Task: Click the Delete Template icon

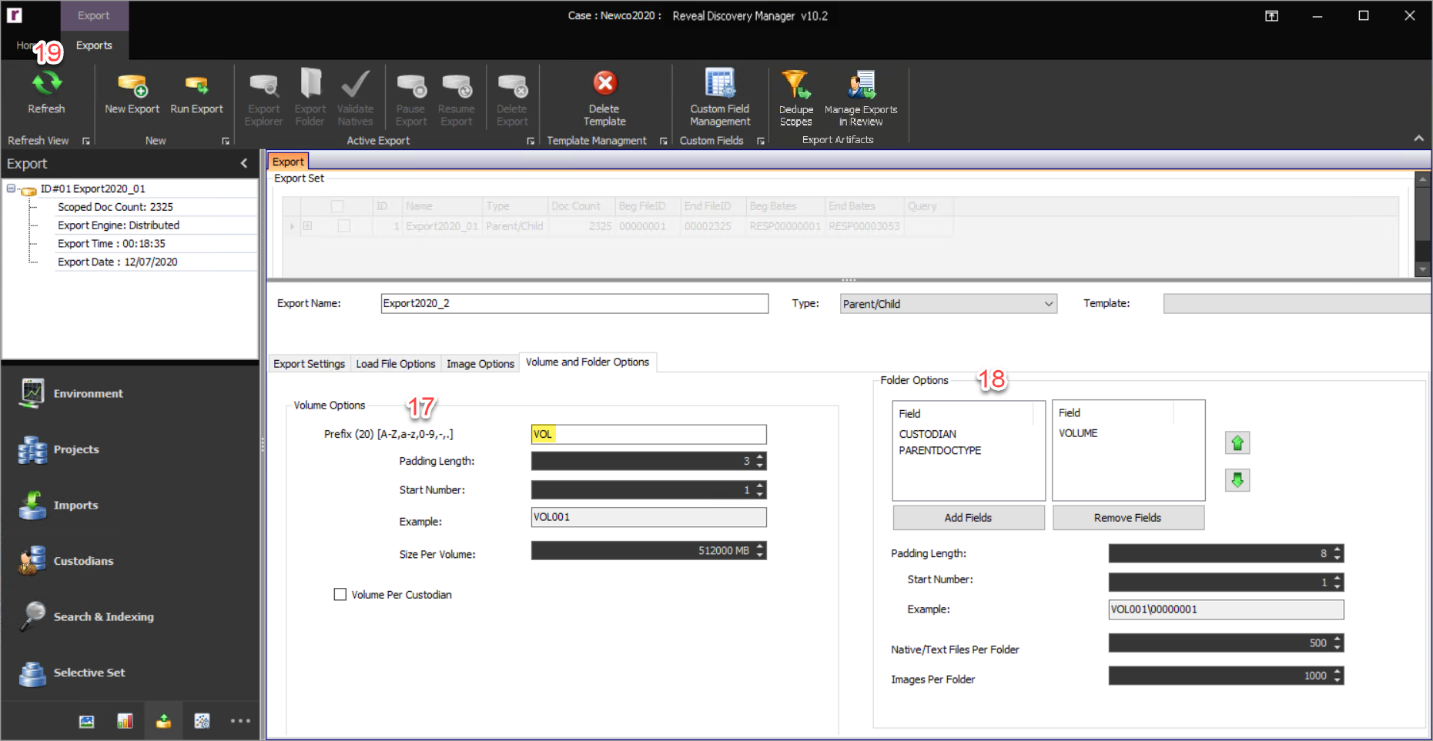Action: pyautogui.click(x=604, y=83)
